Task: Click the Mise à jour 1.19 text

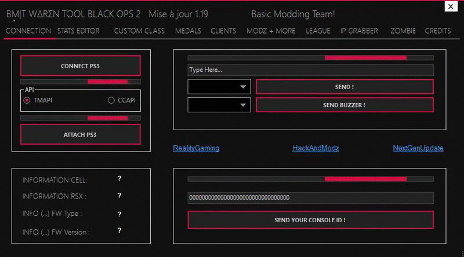Action: point(179,14)
